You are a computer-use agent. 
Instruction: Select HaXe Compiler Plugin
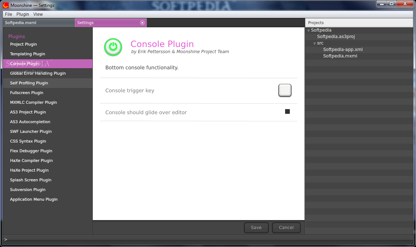pos(48,160)
